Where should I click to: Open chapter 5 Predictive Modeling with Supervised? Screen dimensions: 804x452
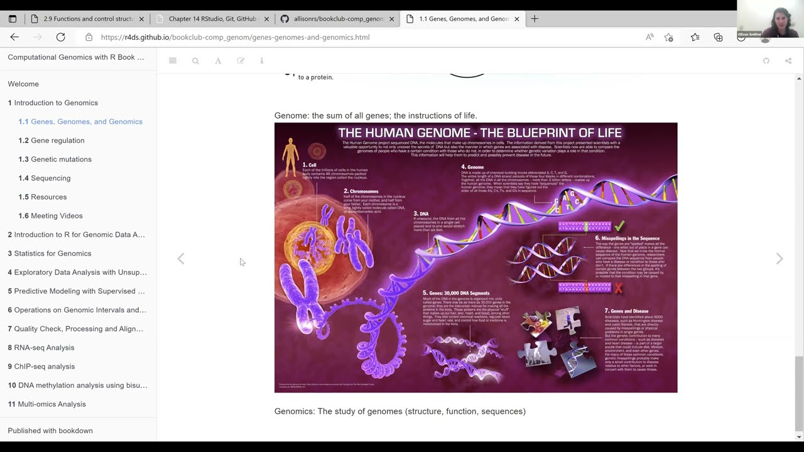click(77, 291)
